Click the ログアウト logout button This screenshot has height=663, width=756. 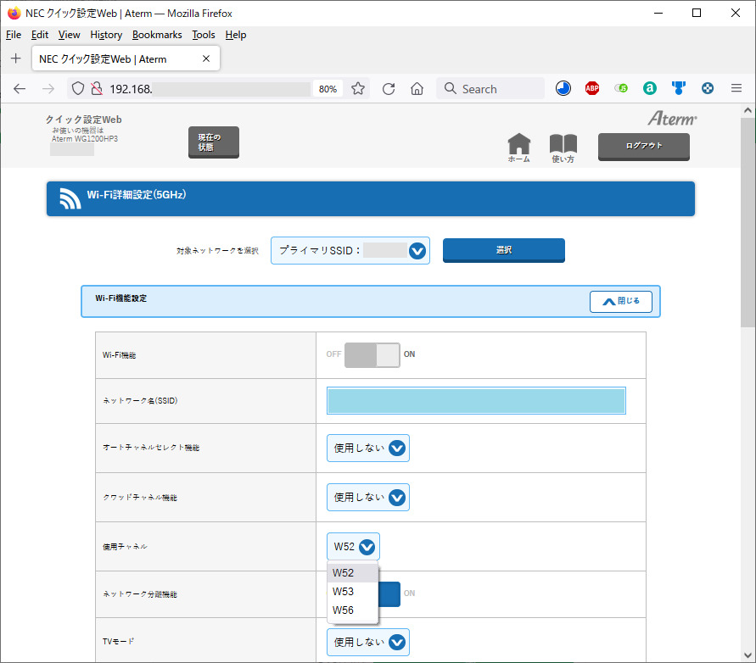[x=643, y=146]
